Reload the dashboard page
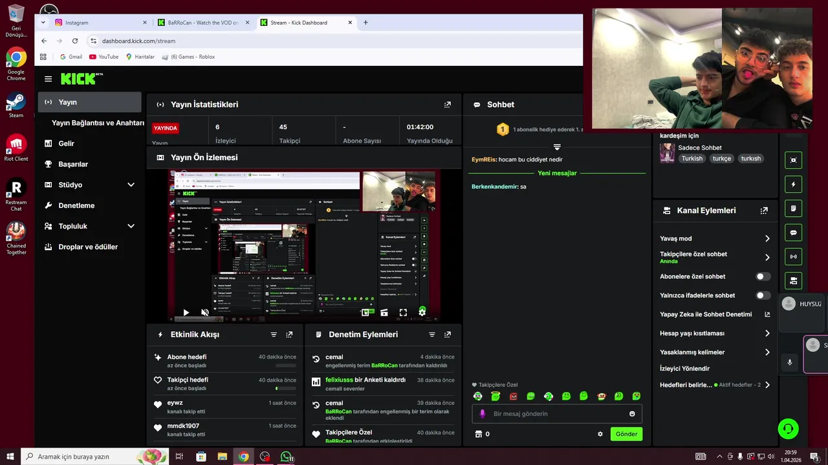Image resolution: width=828 pixels, height=465 pixels. [75, 41]
